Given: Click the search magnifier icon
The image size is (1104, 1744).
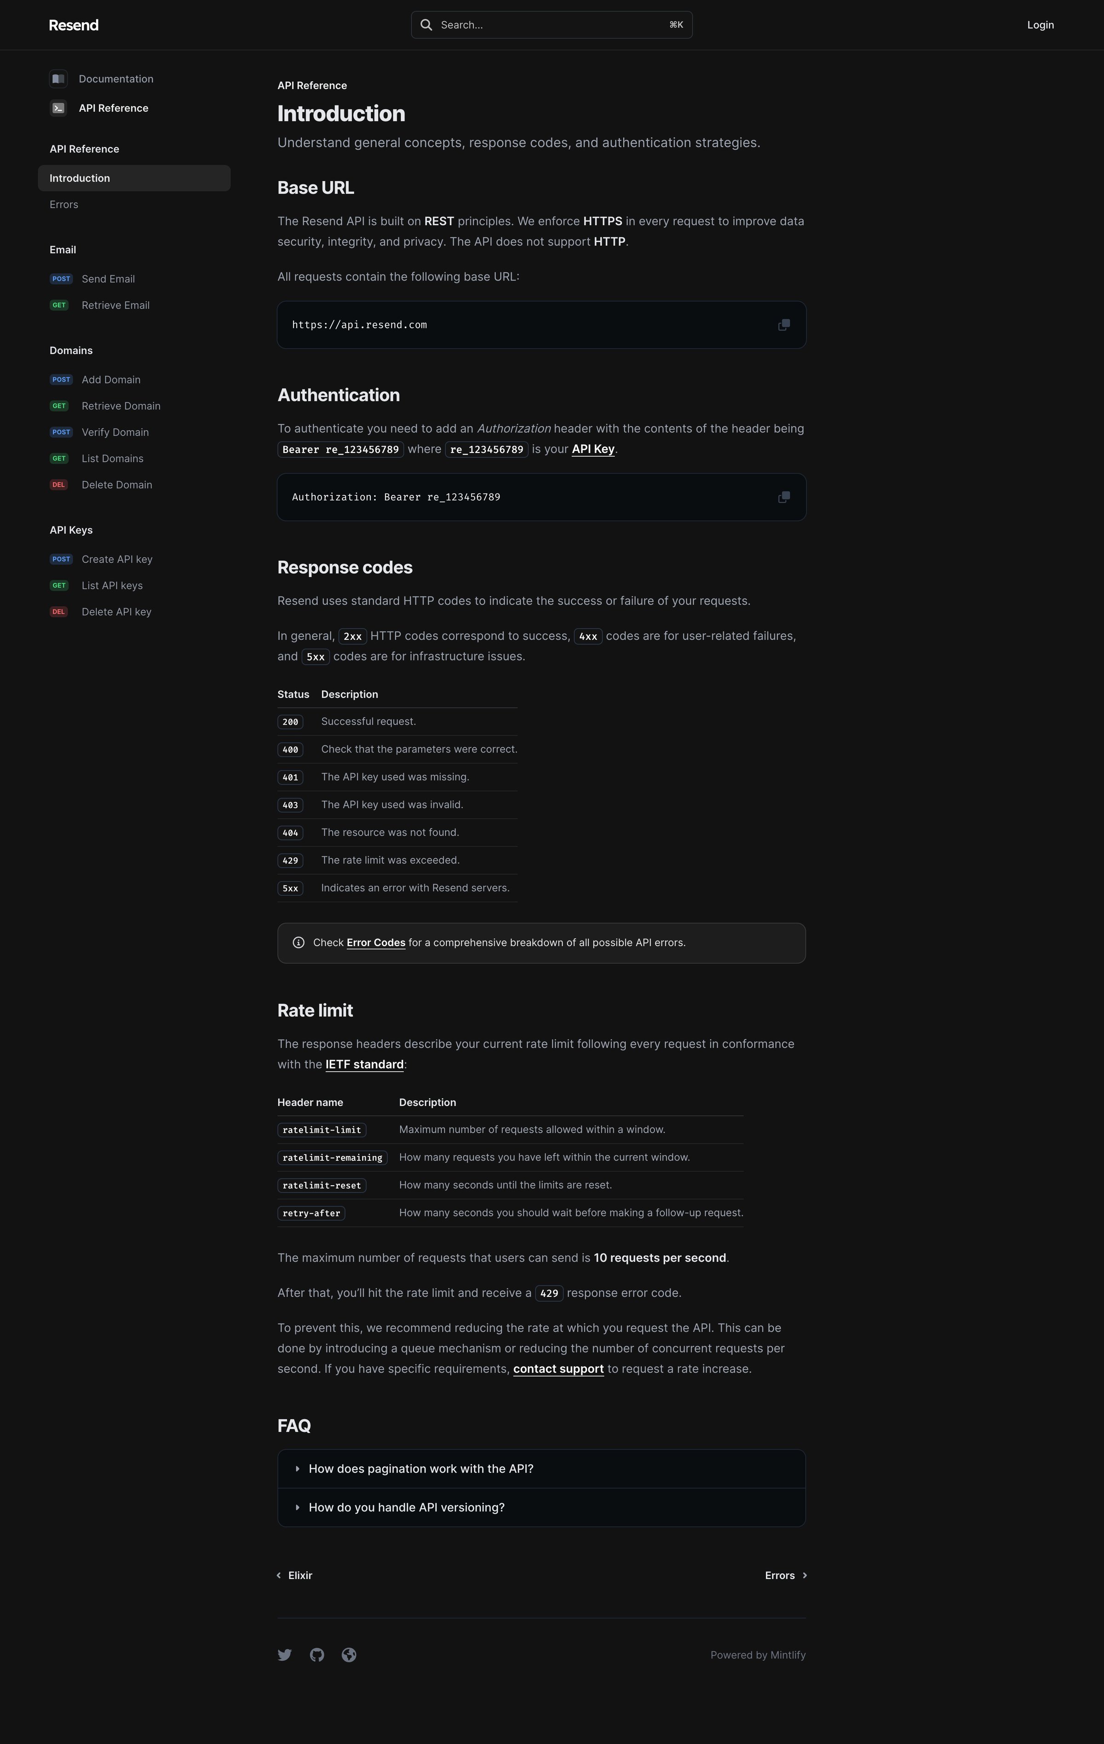Looking at the screenshot, I should [x=427, y=25].
